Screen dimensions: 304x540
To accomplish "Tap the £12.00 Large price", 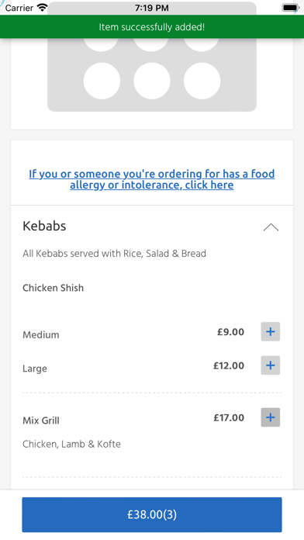I will (x=229, y=365).
